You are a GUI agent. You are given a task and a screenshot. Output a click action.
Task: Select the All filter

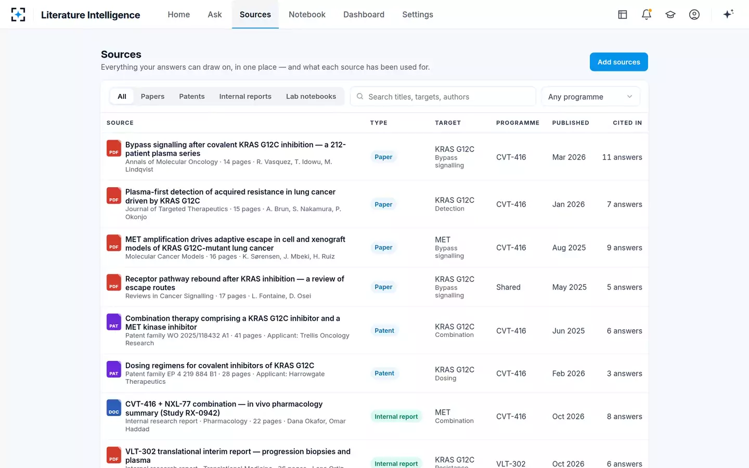point(122,96)
